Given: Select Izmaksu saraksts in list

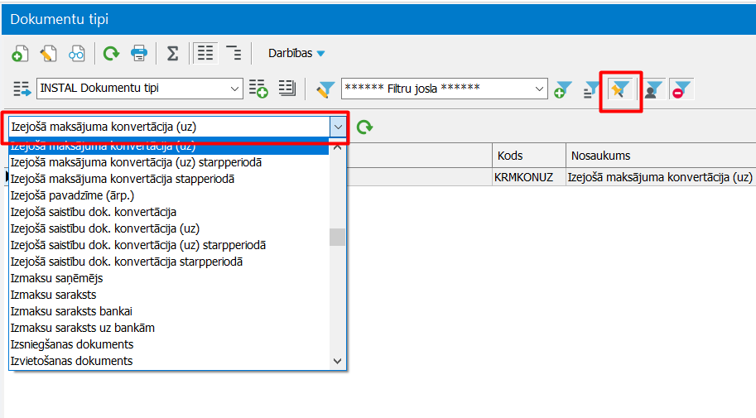Looking at the screenshot, I should coord(169,295).
